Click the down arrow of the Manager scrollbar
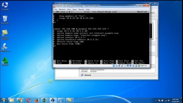The width and height of the screenshot is (183, 103). pos(157,75)
